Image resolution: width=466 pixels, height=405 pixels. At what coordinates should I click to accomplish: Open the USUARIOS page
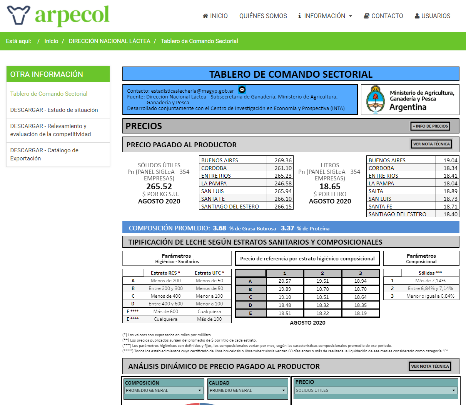pyautogui.click(x=433, y=16)
